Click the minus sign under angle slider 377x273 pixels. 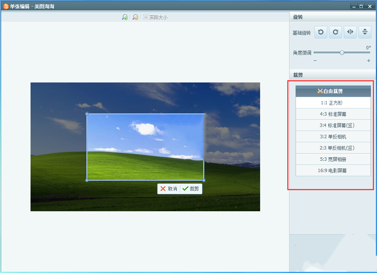(x=315, y=61)
